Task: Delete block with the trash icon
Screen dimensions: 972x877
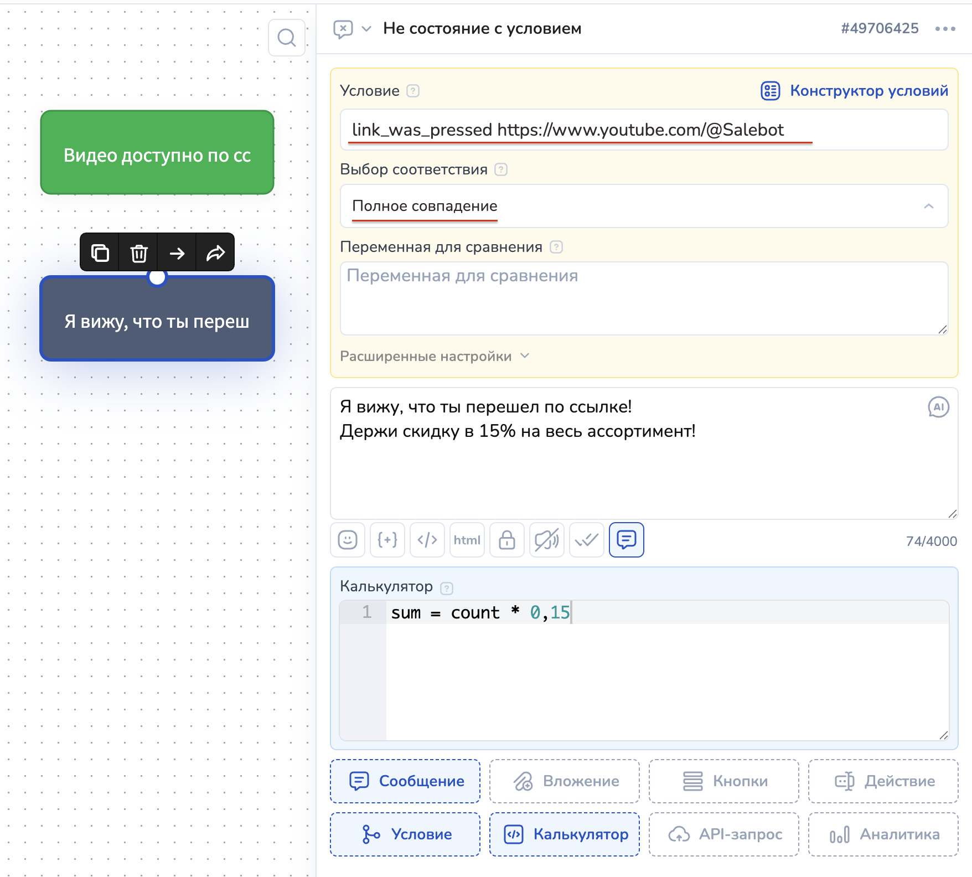Action: (x=138, y=253)
